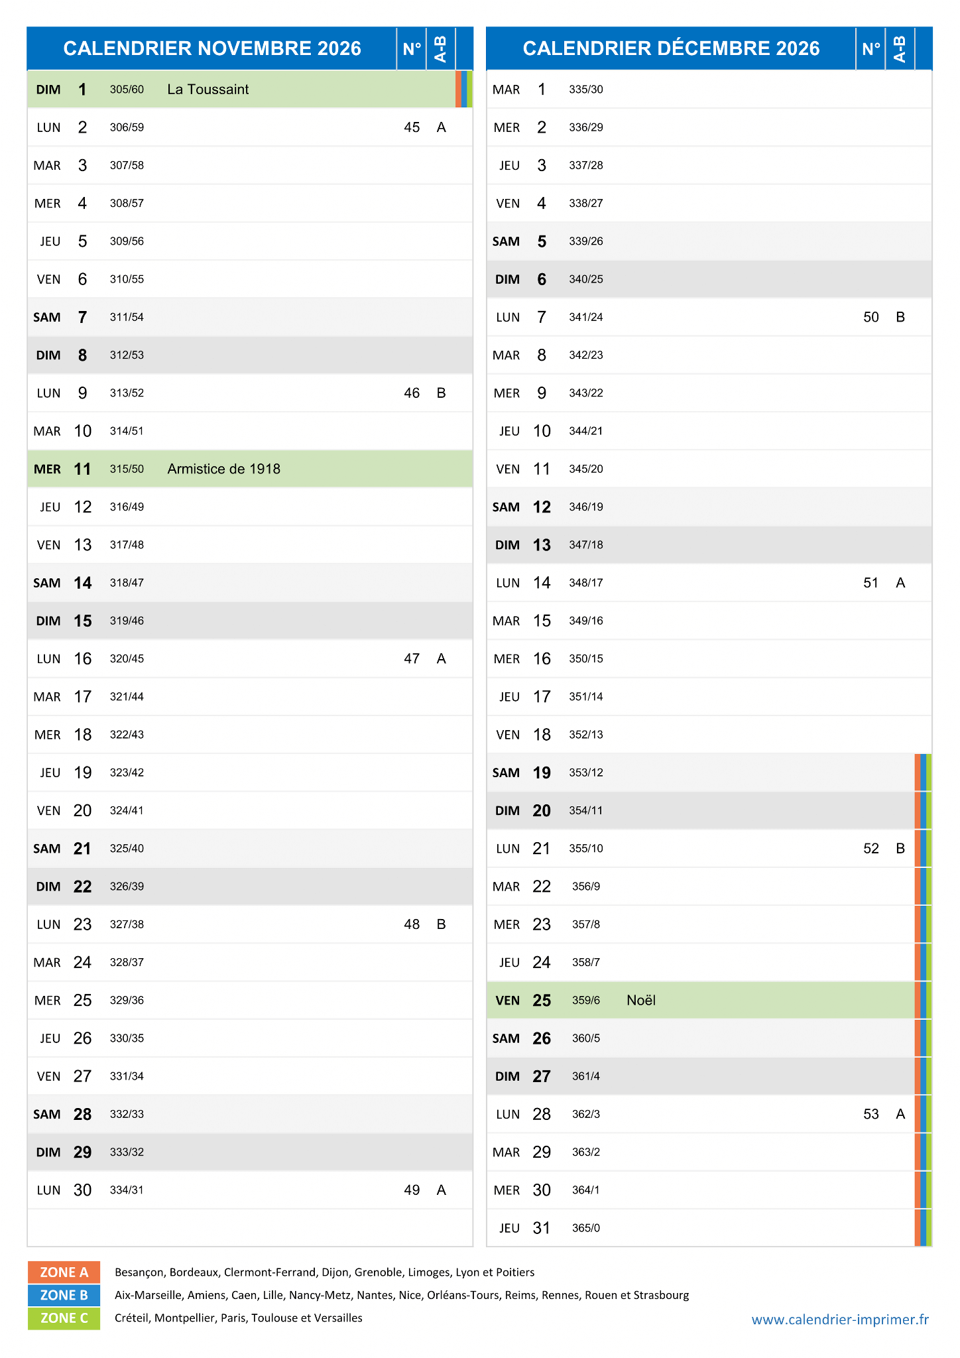Screen dimensions: 960x1358
Task: Select the CALENDRIER DÉCEMBRE 2026 header
Action: pos(671,48)
